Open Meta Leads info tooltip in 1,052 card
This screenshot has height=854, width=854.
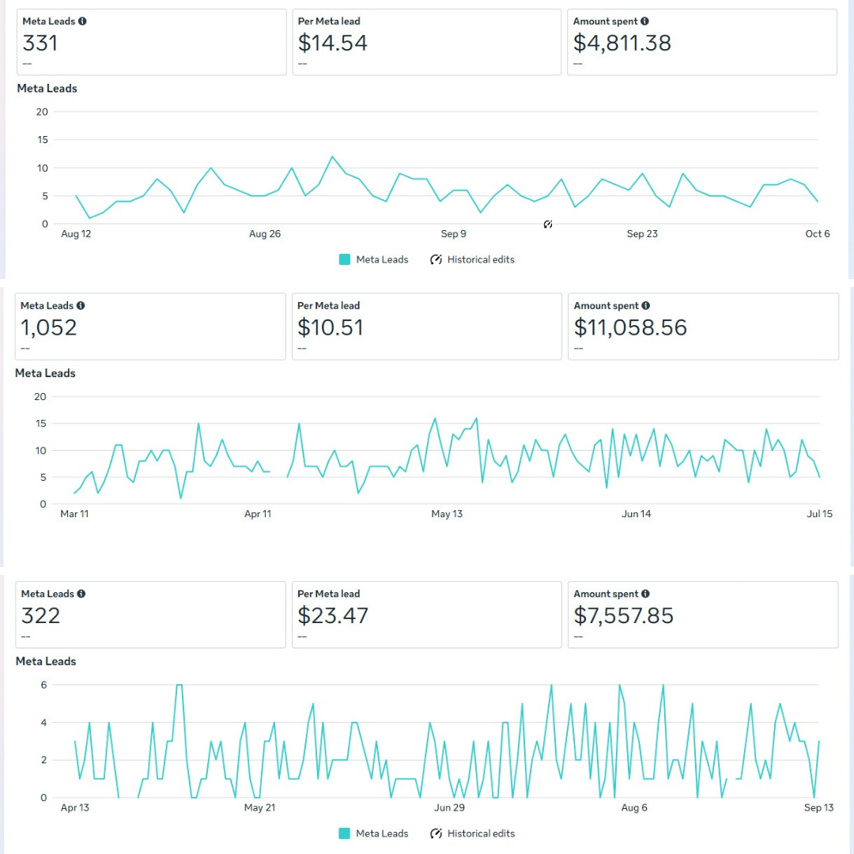[x=81, y=305]
